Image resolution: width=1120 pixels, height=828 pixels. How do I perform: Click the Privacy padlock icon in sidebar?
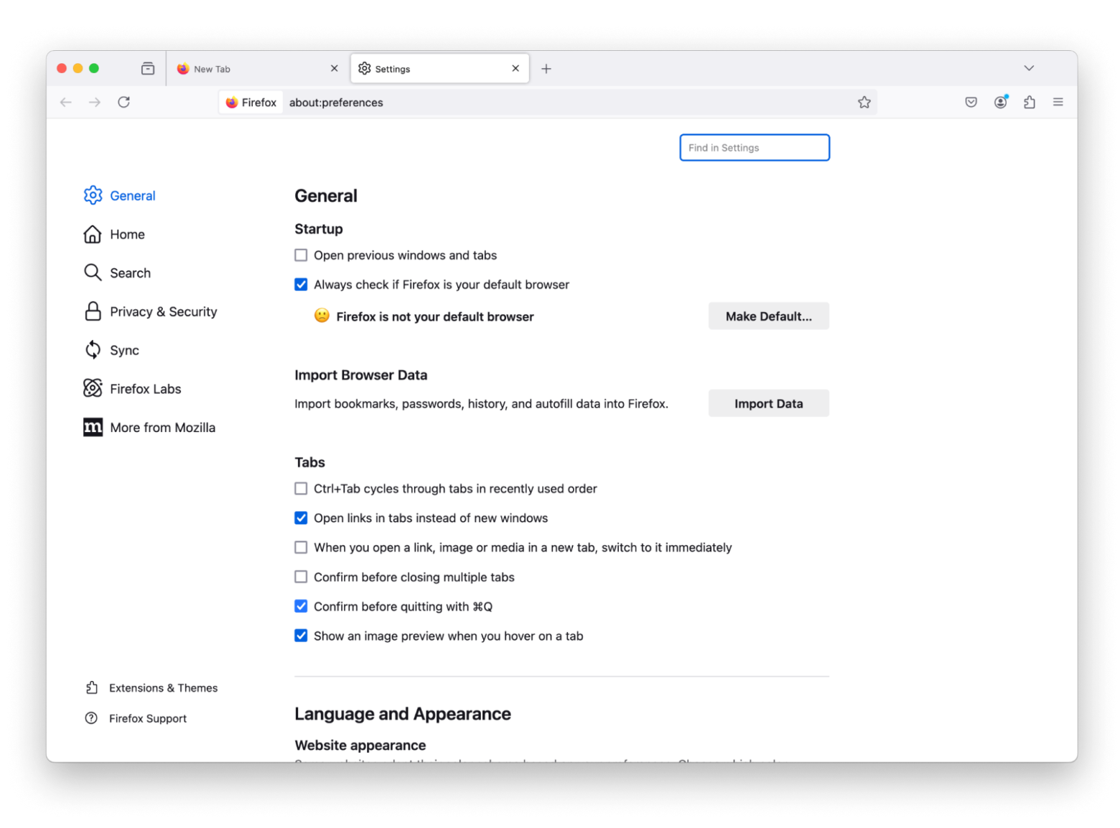pyautogui.click(x=93, y=311)
